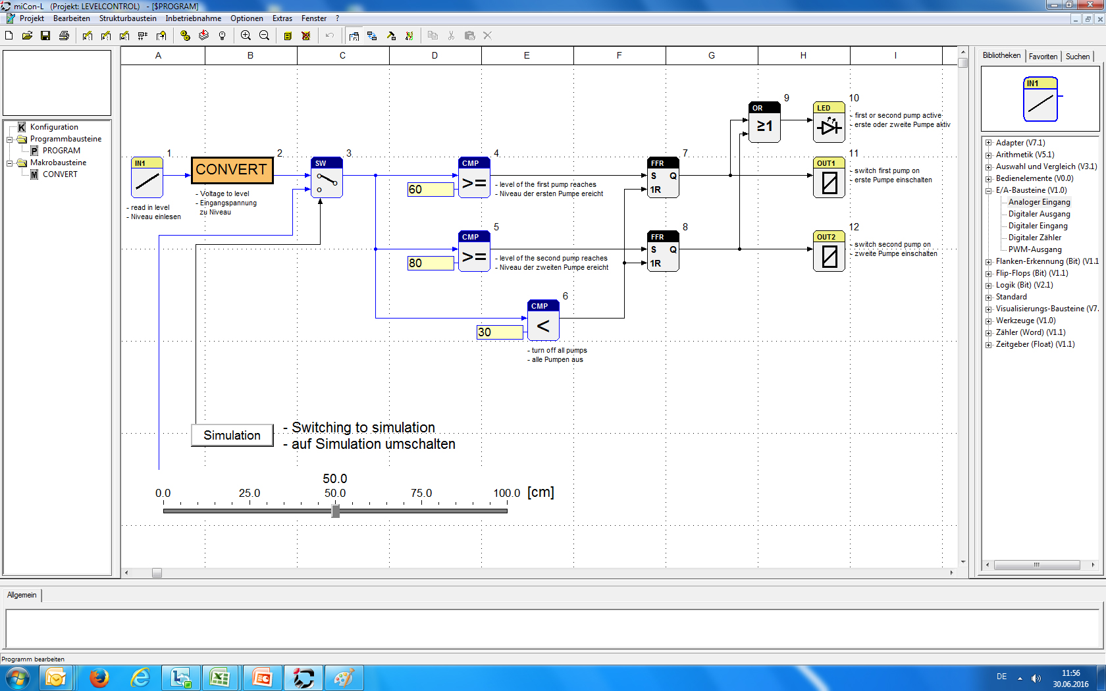Switch to the Favoriten tab
Viewport: 1106px width, 691px height.
1043,57
